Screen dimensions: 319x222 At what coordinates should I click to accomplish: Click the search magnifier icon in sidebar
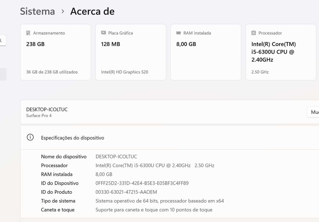[1, 40]
